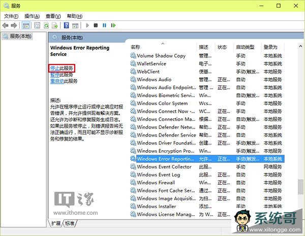The width and height of the screenshot is (305, 236).
Task: Select the Windows Error Reportin... row
Action: 207,159
